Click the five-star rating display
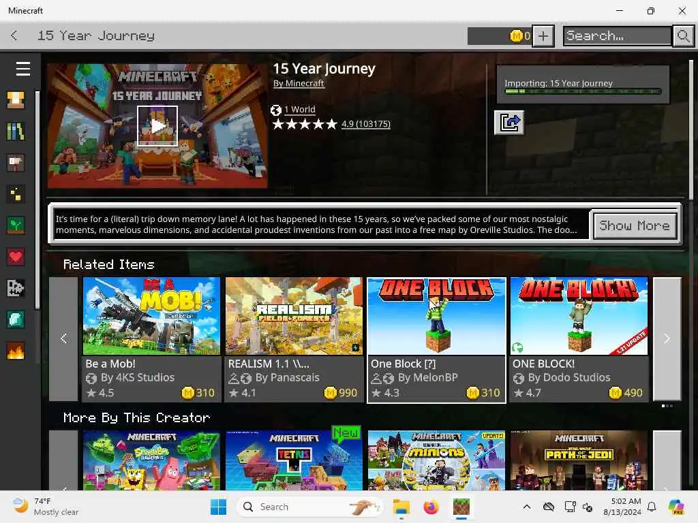698x523 pixels. point(305,124)
